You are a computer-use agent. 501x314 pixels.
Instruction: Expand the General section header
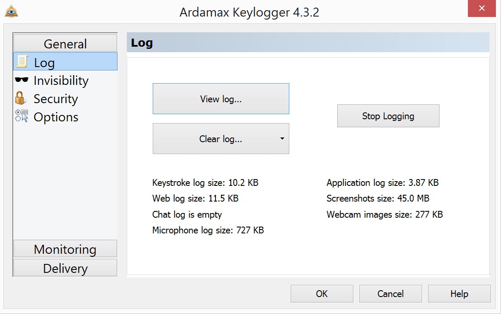pyautogui.click(x=65, y=43)
